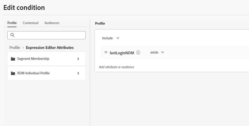This screenshot has width=249, height=126.
Task: Click the Profile breadcrumb link
Action: tap(15, 48)
